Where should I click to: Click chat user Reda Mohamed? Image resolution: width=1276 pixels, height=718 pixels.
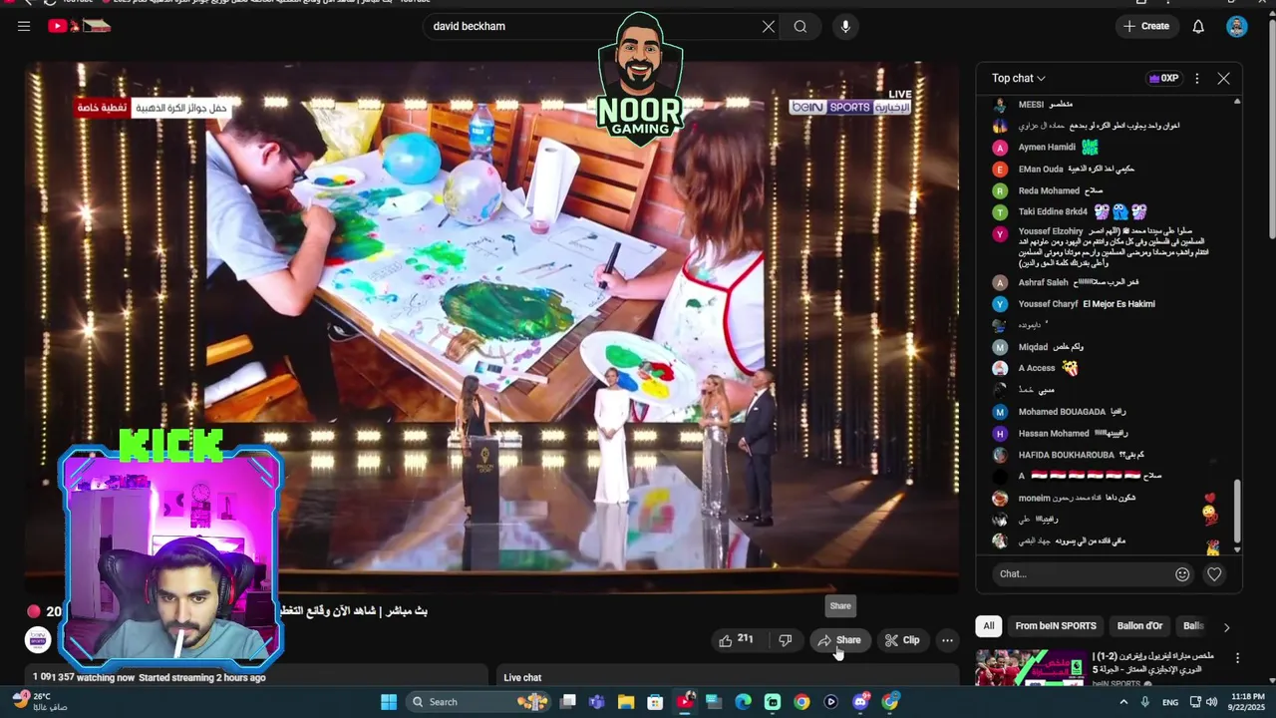pos(1049,190)
